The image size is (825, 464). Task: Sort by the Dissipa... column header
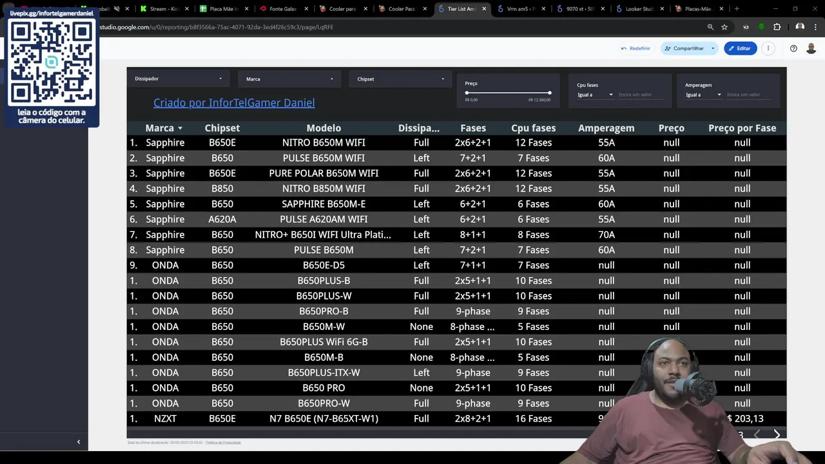point(419,128)
